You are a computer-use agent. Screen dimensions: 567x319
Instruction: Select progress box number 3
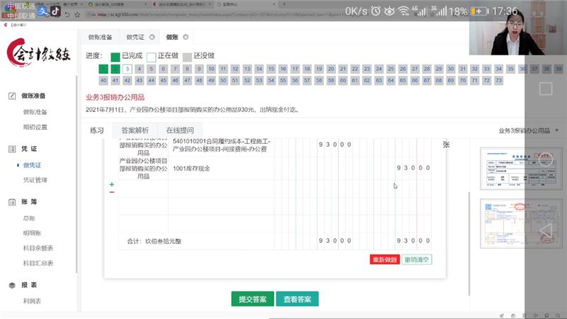(x=127, y=69)
